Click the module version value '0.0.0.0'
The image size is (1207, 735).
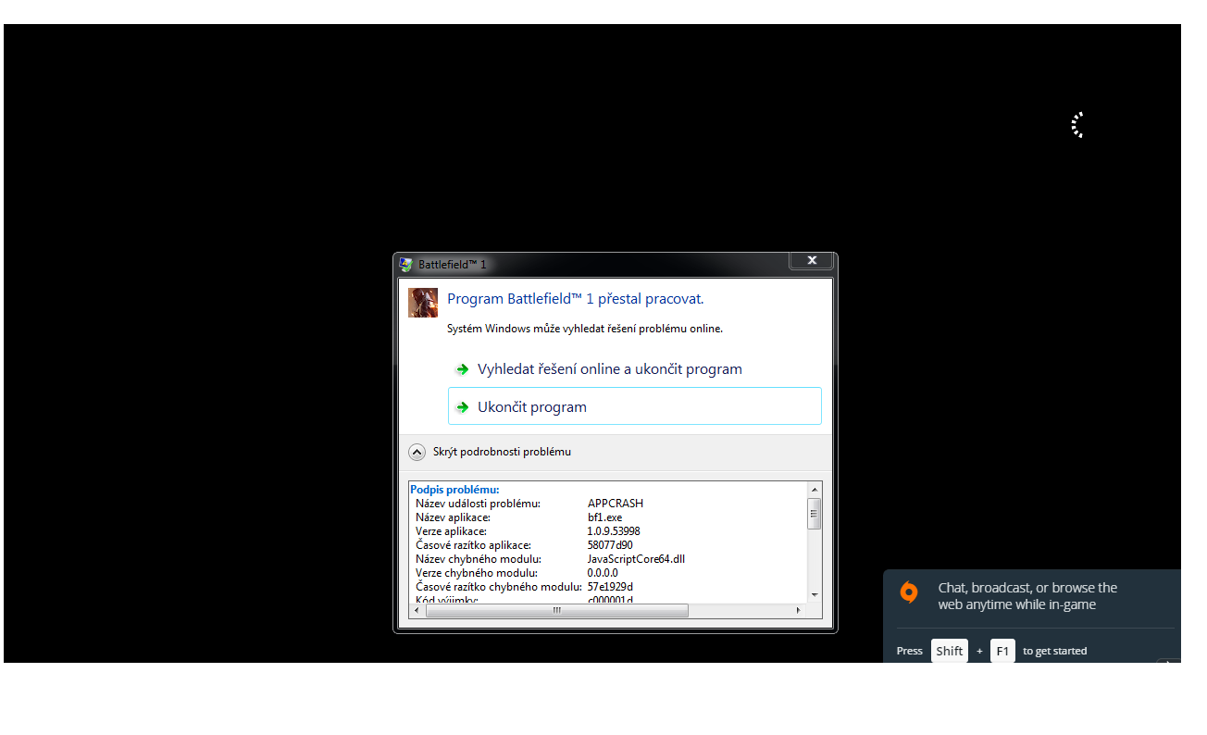pos(603,573)
